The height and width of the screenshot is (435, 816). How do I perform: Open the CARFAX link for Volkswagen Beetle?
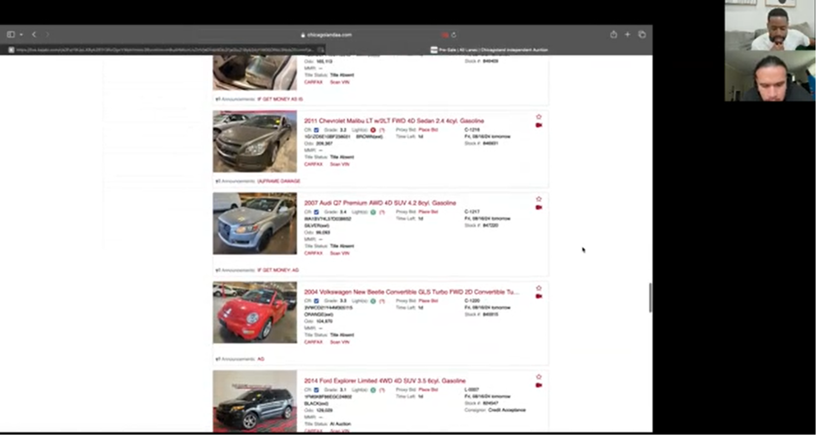313,342
